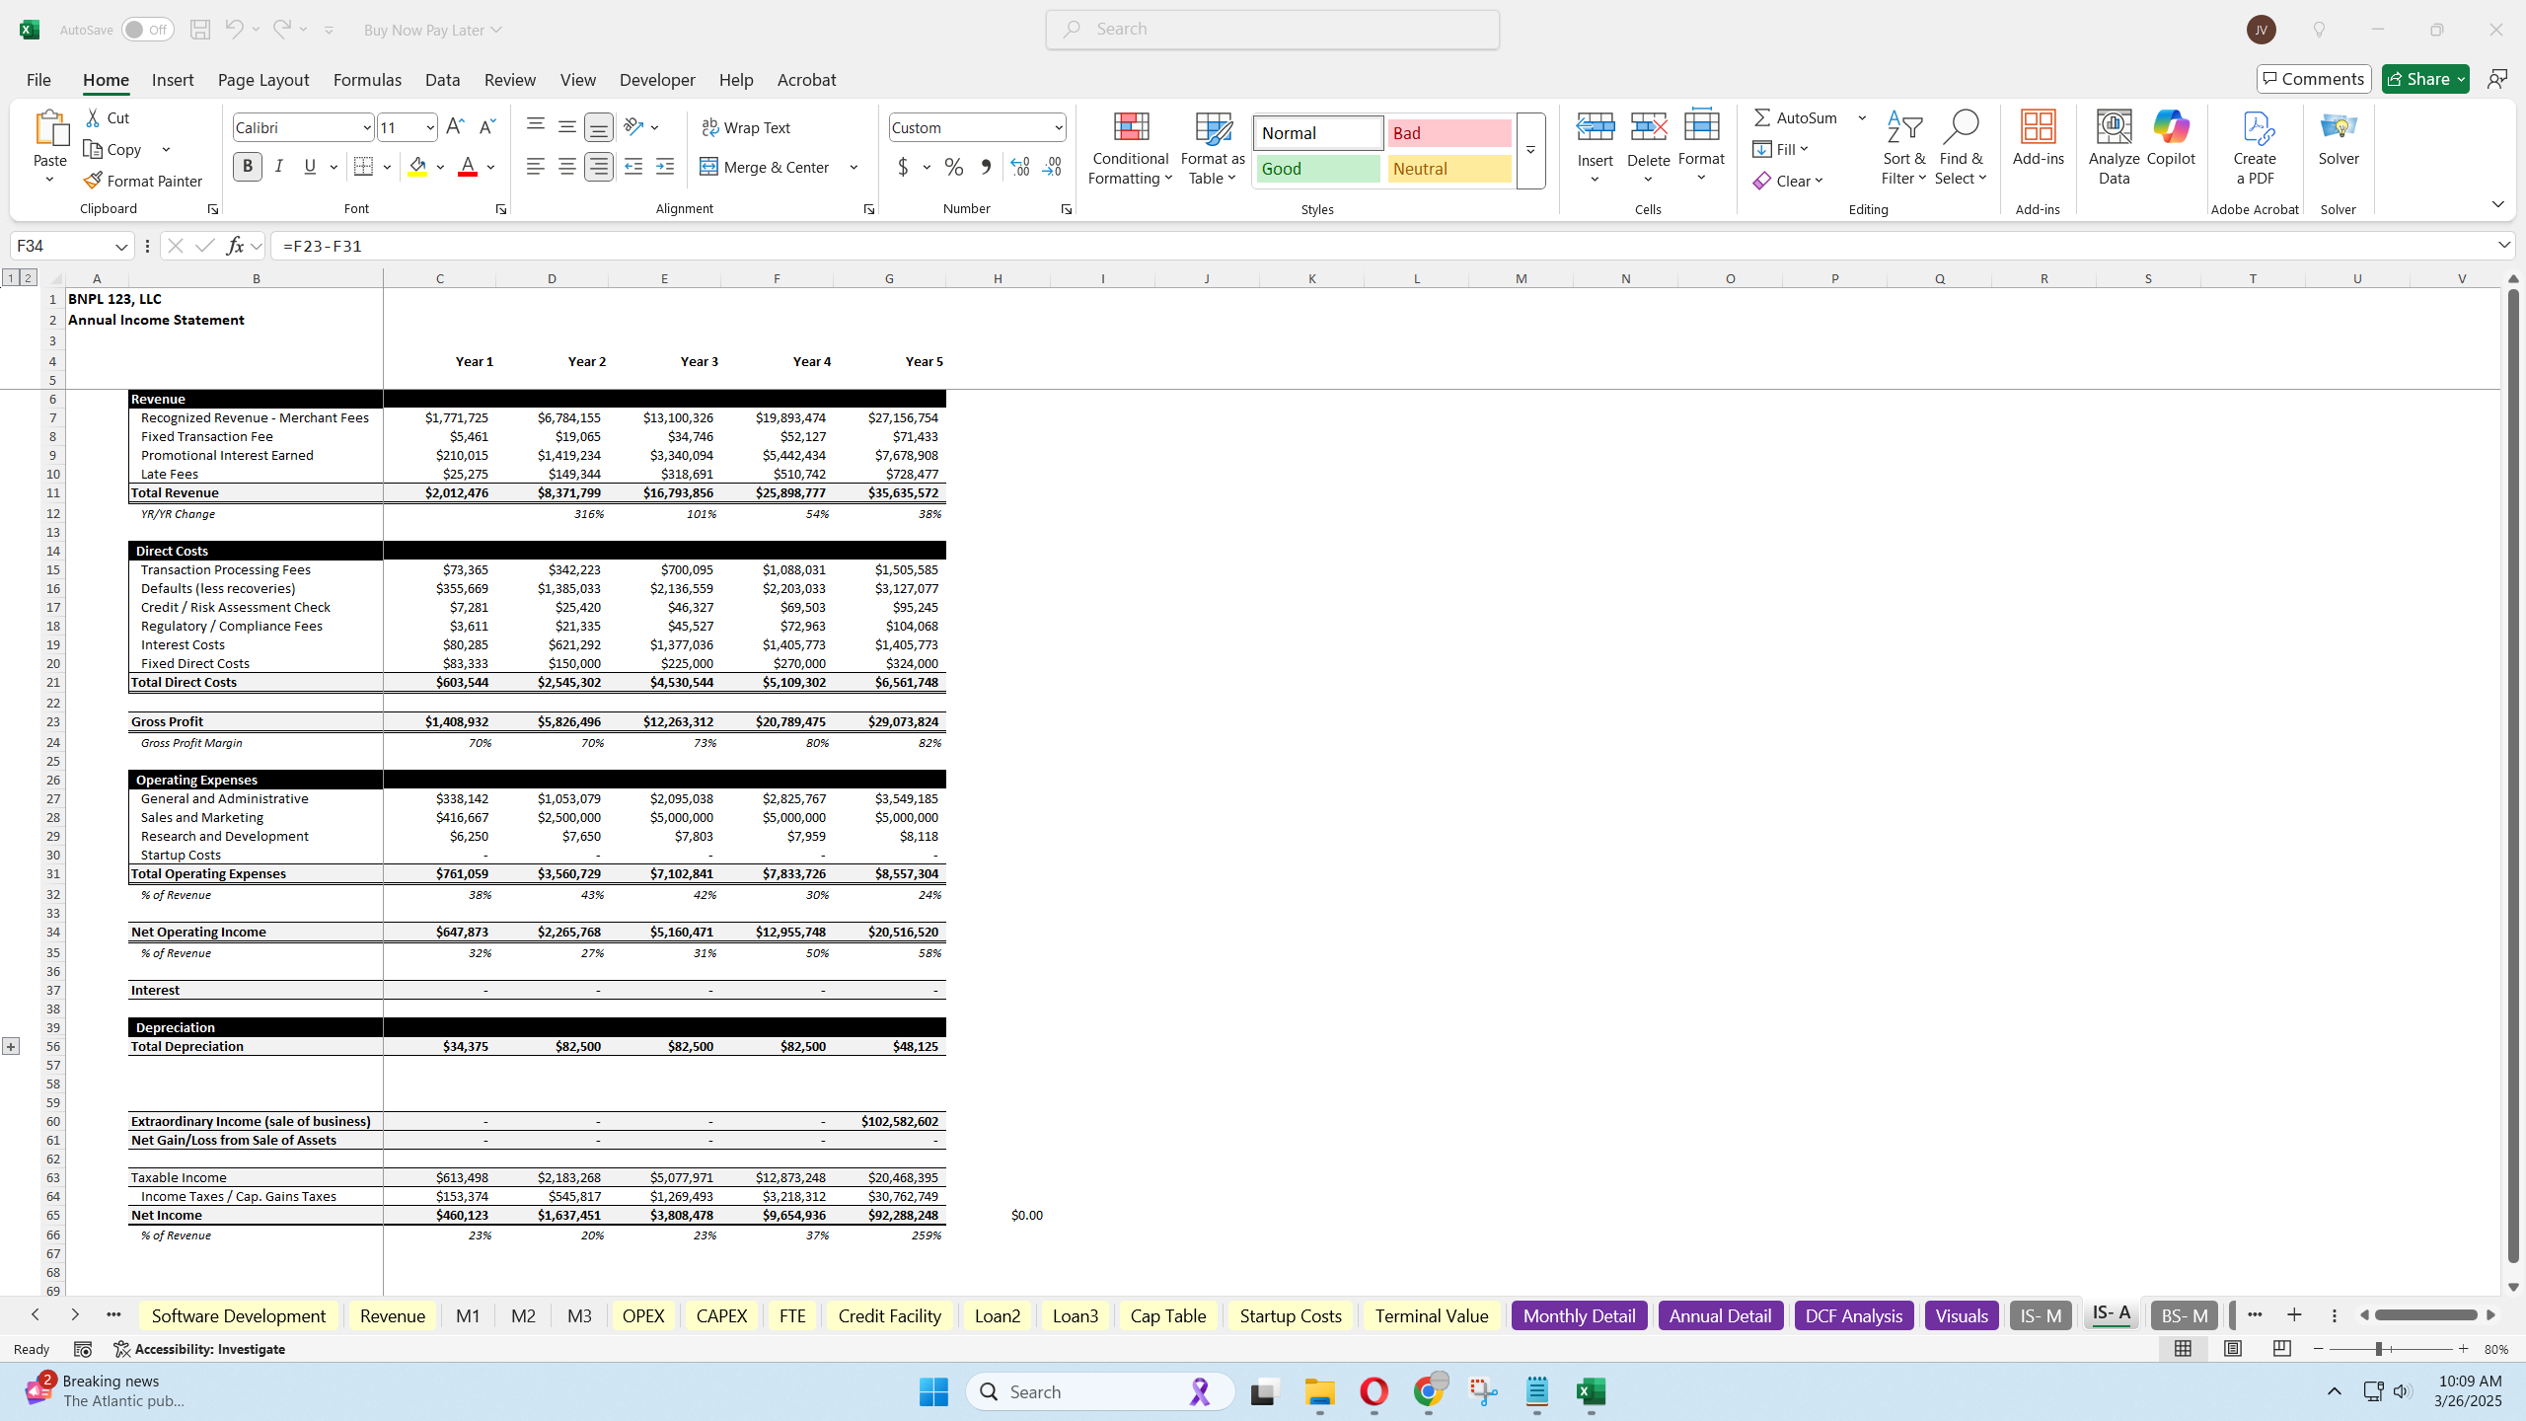Apply italic formatting
Image resolution: width=2526 pixels, height=1421 pixels.
click(279, 166)
